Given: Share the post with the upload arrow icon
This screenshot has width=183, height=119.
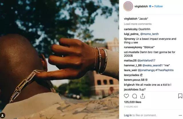Looking at the screenshot, I should click(142, 96).
